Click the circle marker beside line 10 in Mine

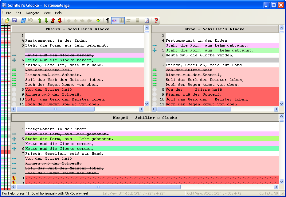(155, 99)
